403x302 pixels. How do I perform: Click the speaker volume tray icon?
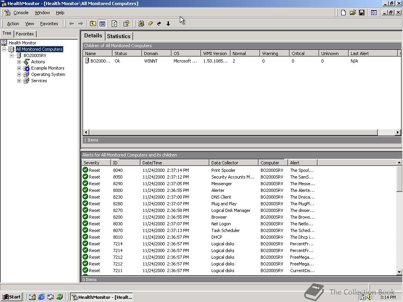[370, 297]
